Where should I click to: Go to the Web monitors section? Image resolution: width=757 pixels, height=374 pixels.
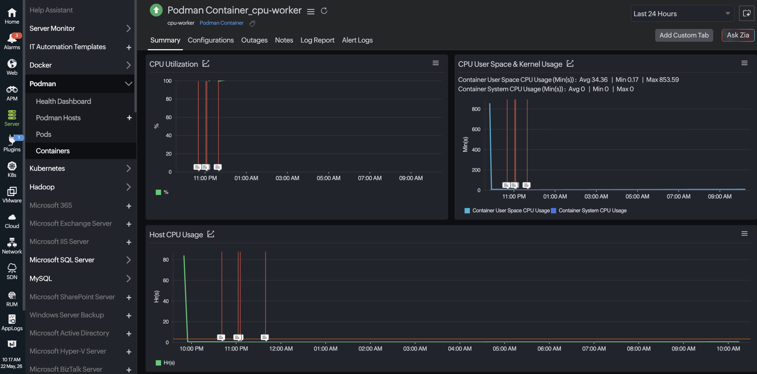tap(12, 67)
